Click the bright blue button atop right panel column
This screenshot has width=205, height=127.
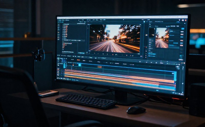pos(183,29)
